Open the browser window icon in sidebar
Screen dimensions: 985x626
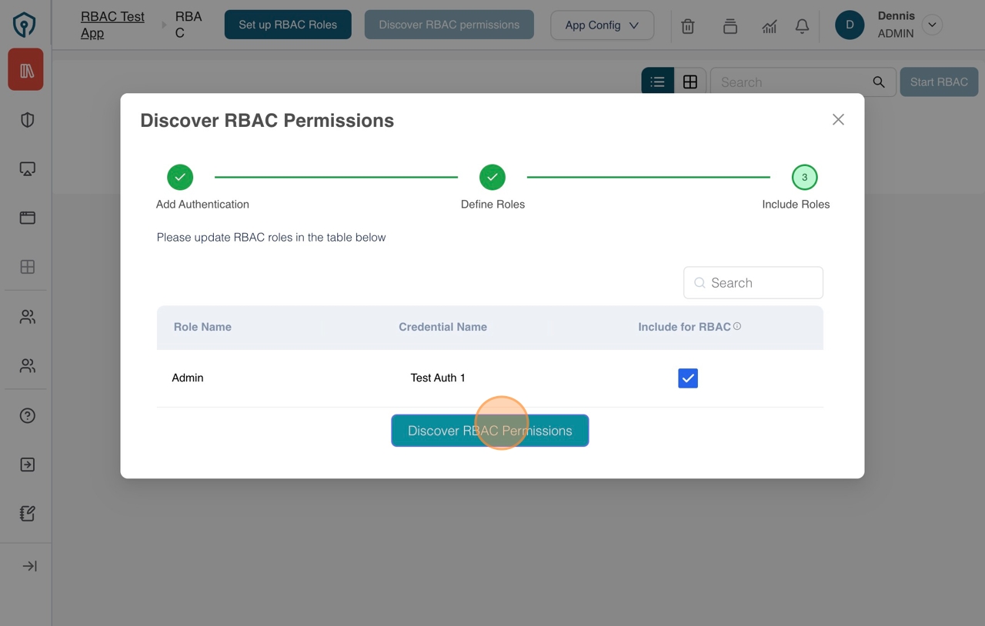(x=25, y=218)
